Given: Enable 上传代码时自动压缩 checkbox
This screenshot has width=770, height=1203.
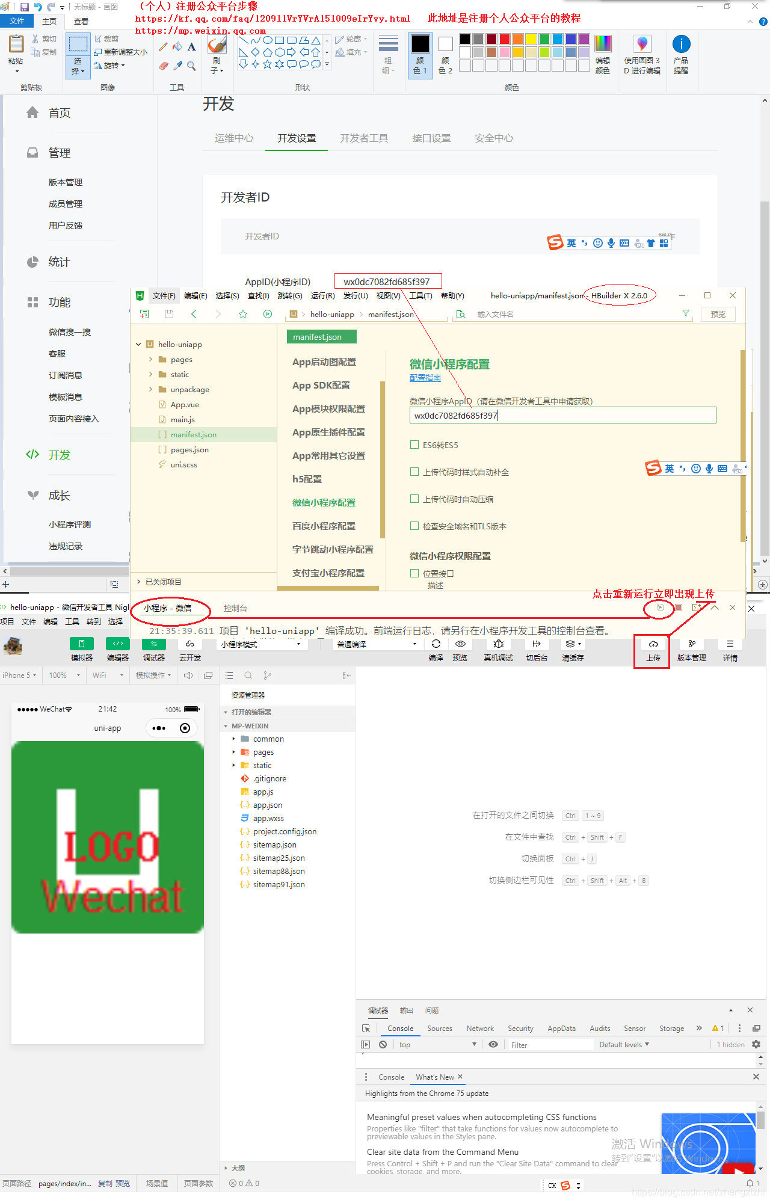Looking at the screenshot, I should 414,499.
